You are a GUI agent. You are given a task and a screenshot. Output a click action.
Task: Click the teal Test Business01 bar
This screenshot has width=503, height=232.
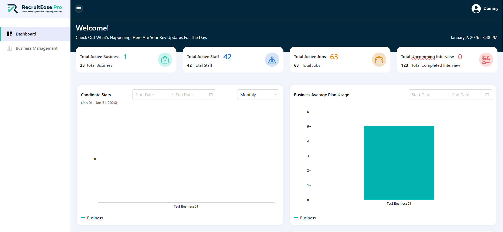399,163
